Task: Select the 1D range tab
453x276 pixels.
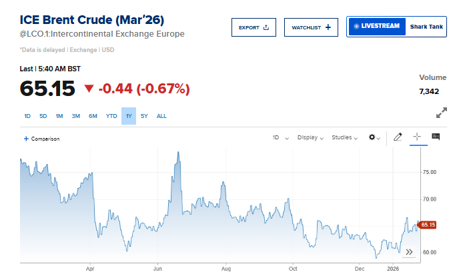Action: coord(27,116)
